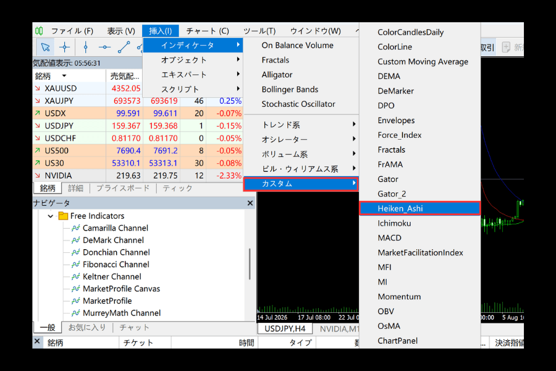
Task: Expand the インディケータ submenu
Action: (x=193, y=45)
